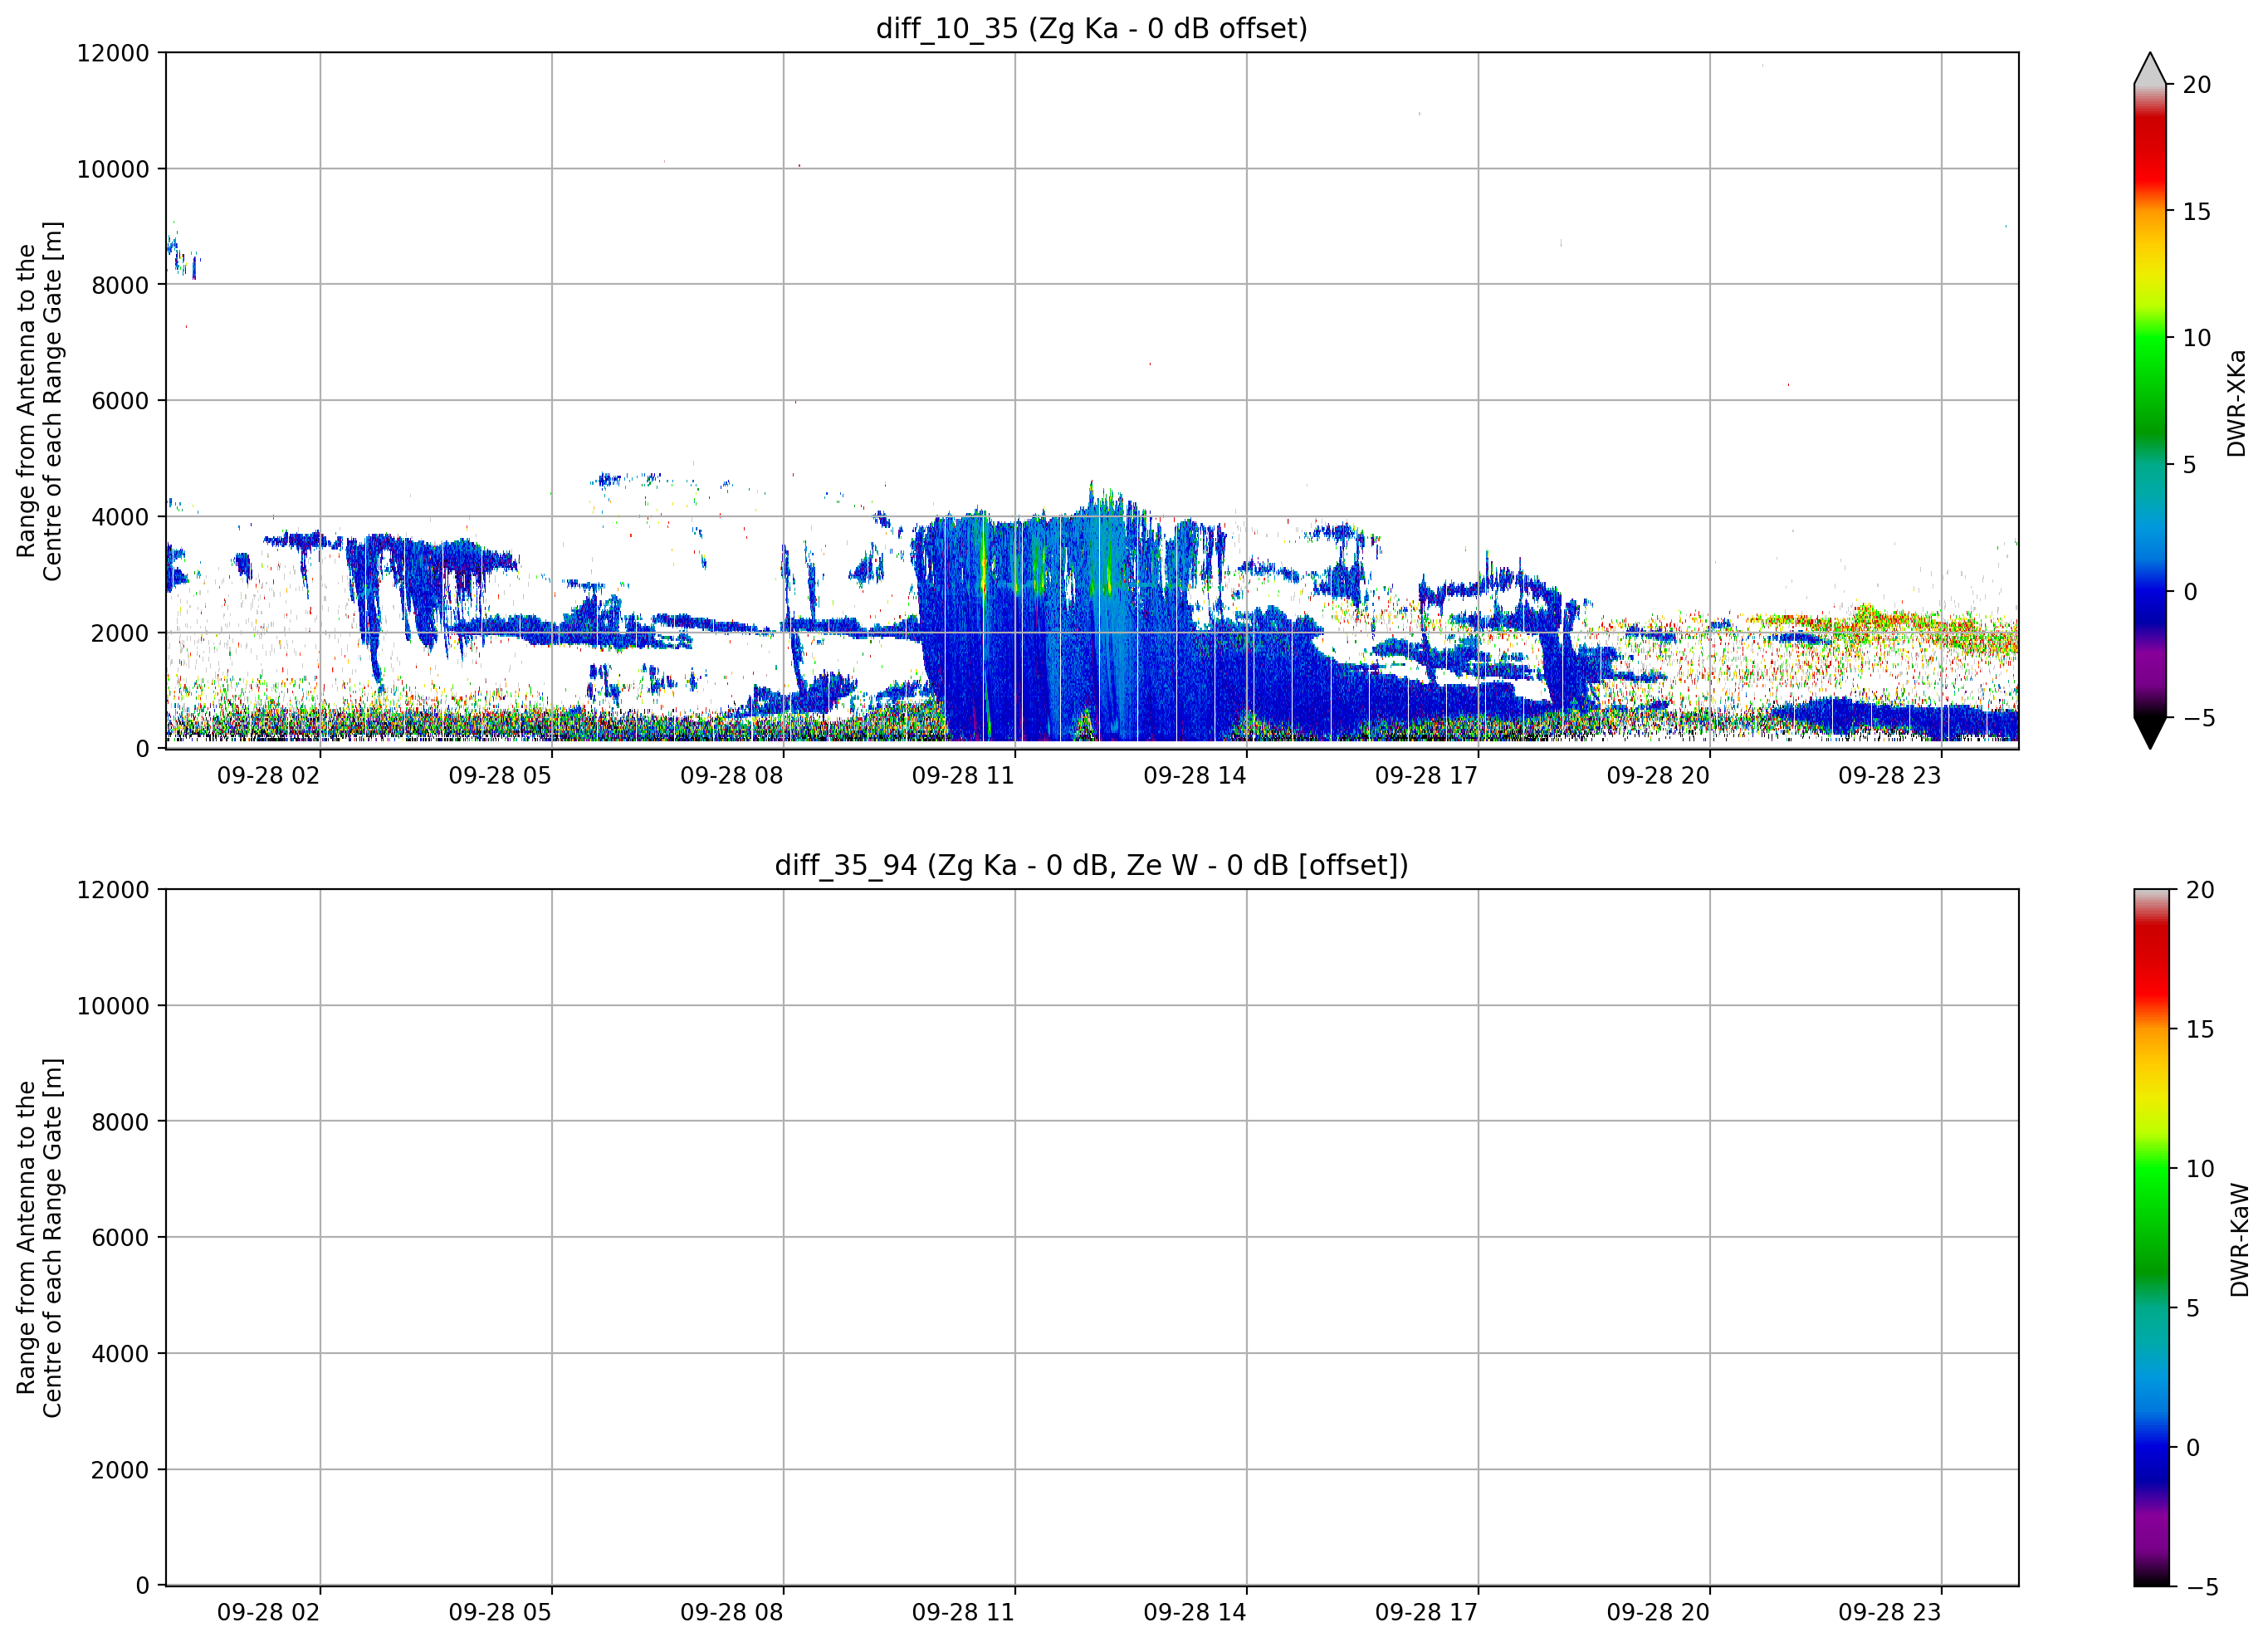Click the top plot y-axis tick 2000
Image resolution: width=2268 pixels, height=1642 pixels.
pyautogui.click(x=120, y=633)
